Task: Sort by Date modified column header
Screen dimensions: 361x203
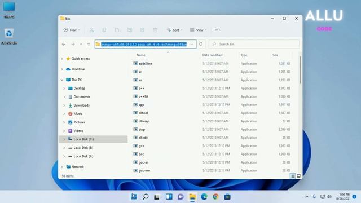Action: (x=212, y=55)
